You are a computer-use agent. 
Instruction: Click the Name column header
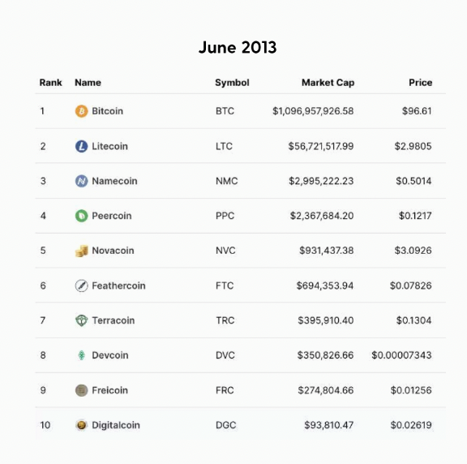88,83
